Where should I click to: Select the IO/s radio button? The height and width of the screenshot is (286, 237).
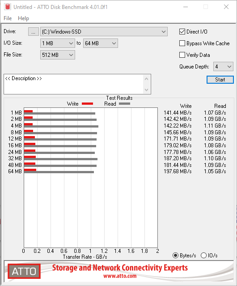tap(203, 256)
